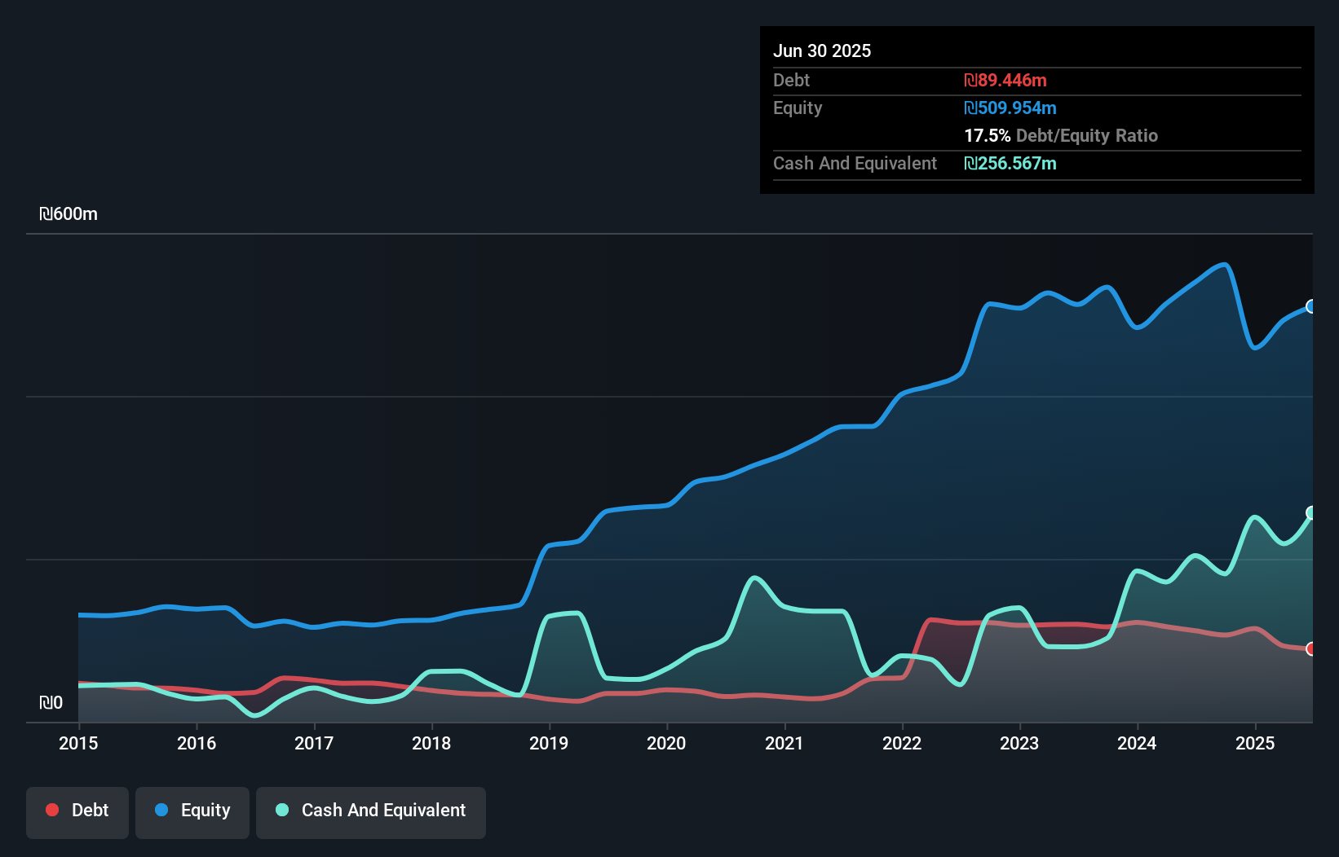Click the teal Cash And Equivalent dot icon
Viewport: 1339px width, 857px height.
(x=281, y=810)
